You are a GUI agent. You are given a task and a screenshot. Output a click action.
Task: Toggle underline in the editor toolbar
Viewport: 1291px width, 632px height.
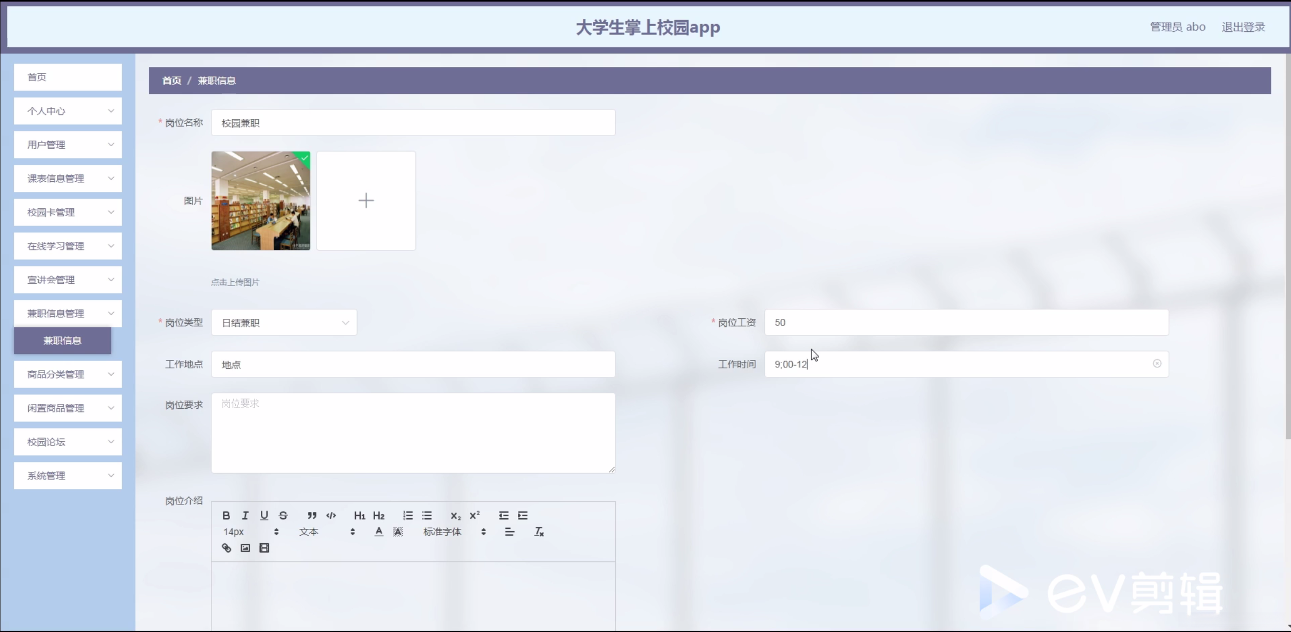(x=264, y=515)
